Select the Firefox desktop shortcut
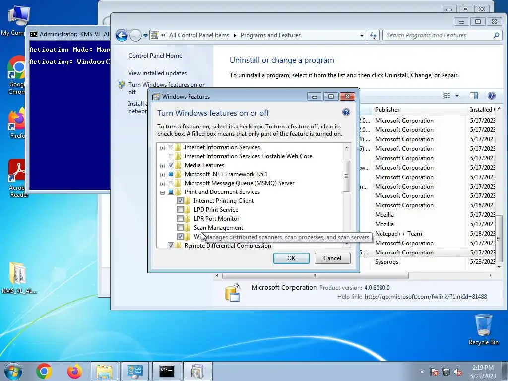508x381 pixels. tap(17, 124)
